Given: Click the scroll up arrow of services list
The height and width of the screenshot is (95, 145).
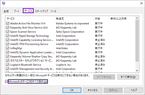Looking at the screenshot, I should (137, 18).
